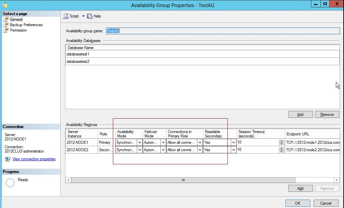Click the View connection properties icon
Screen dimensions: 344x208
(7, 159)
